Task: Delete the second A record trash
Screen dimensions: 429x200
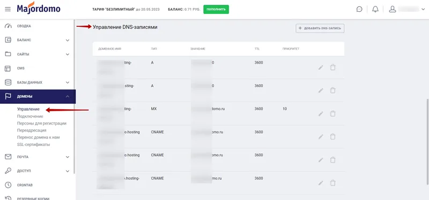Action: point(332,90)
